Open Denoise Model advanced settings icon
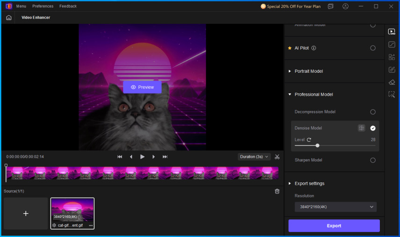Screen dimensions: 400x237 (362, 128)
